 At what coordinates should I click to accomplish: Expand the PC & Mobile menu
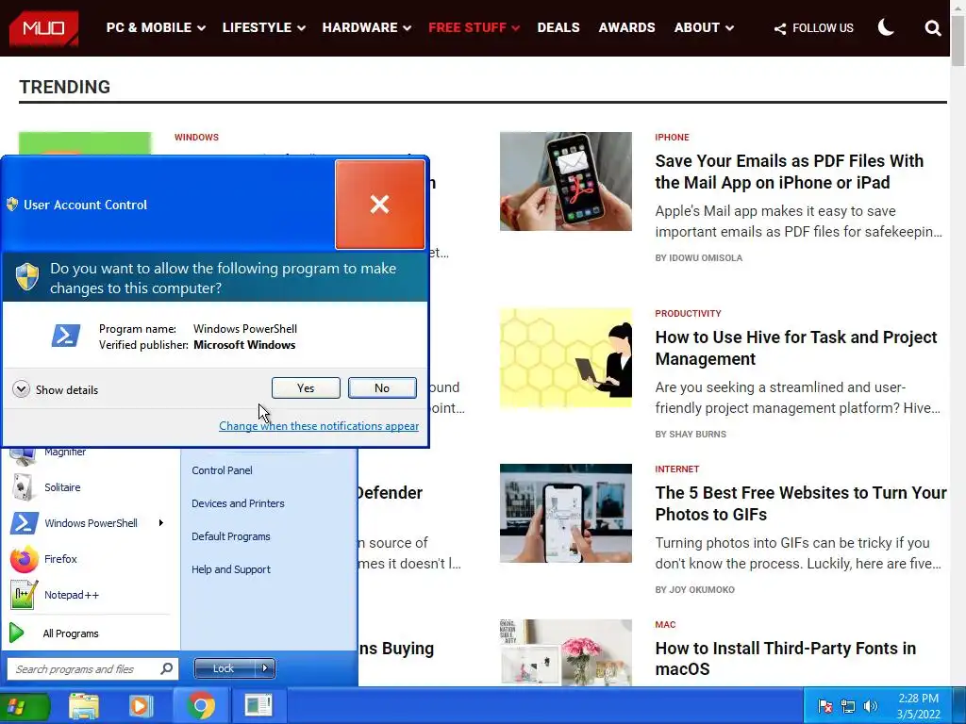click(x=156, y=27)
